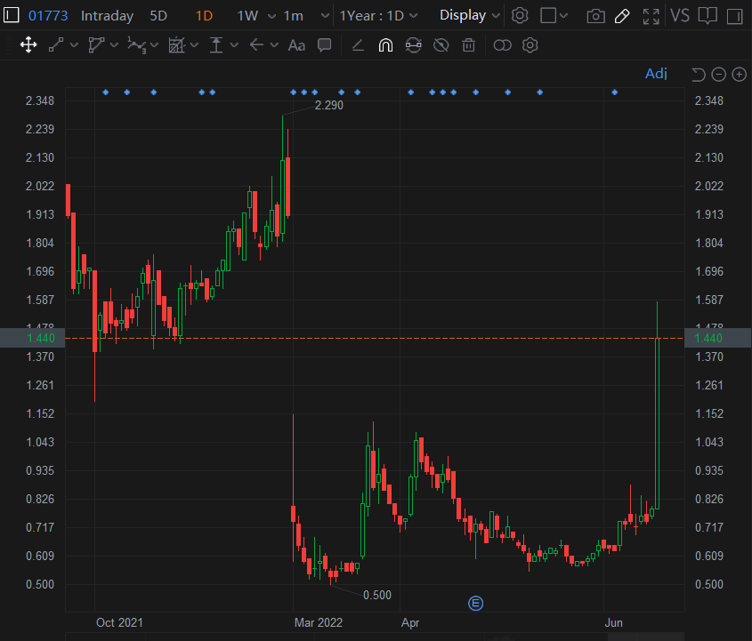This screenshot has height=641, width=752.
Task: Reset chart zoom with undo arrow
Action: [699, 75]
